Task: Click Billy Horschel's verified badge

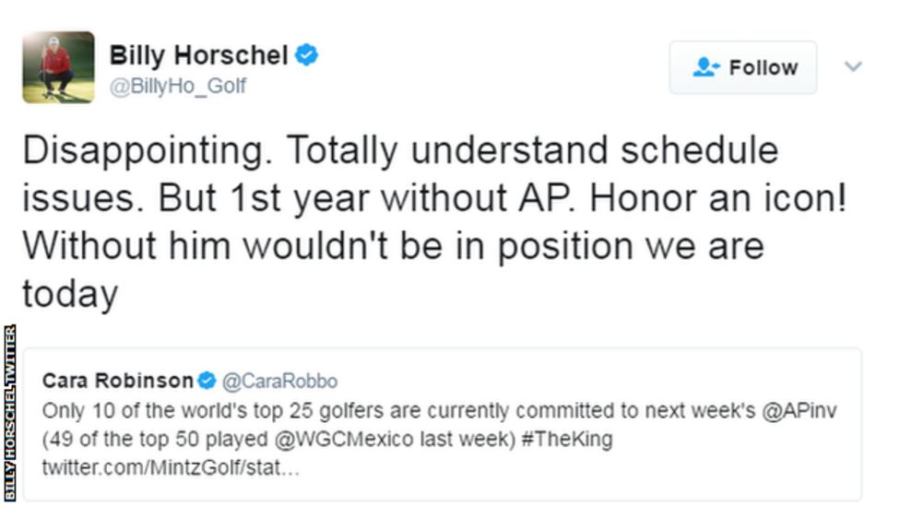Action: (307, 55)
